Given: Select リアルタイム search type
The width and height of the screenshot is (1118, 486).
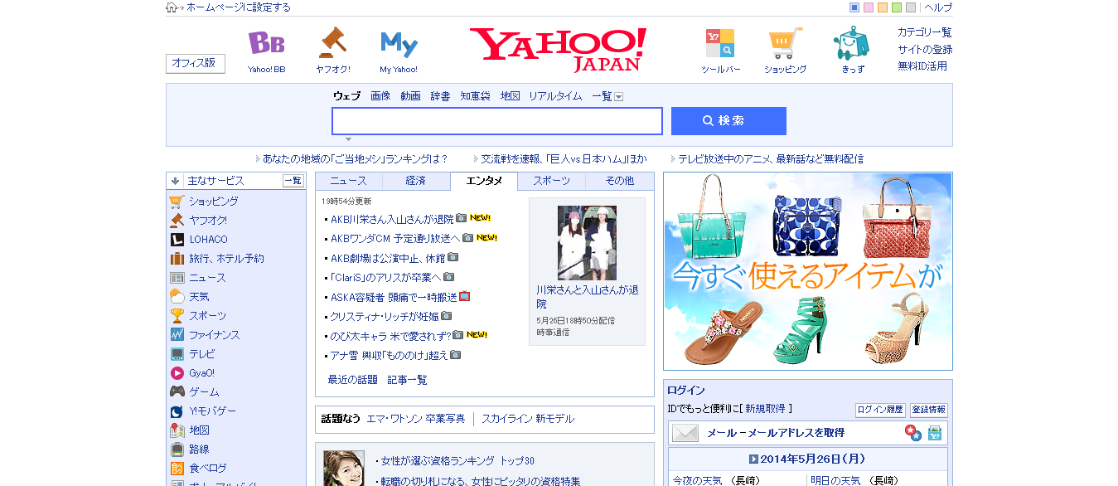Looking at the screenshot, I should (x=555, y=96).
